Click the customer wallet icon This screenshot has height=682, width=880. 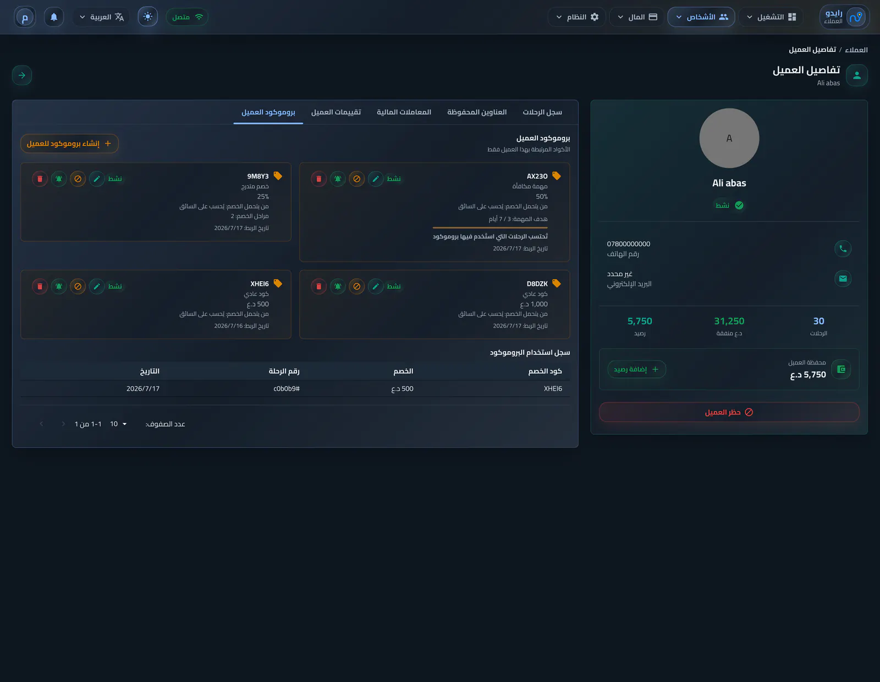pyautogui.click(x=841, y=369)
